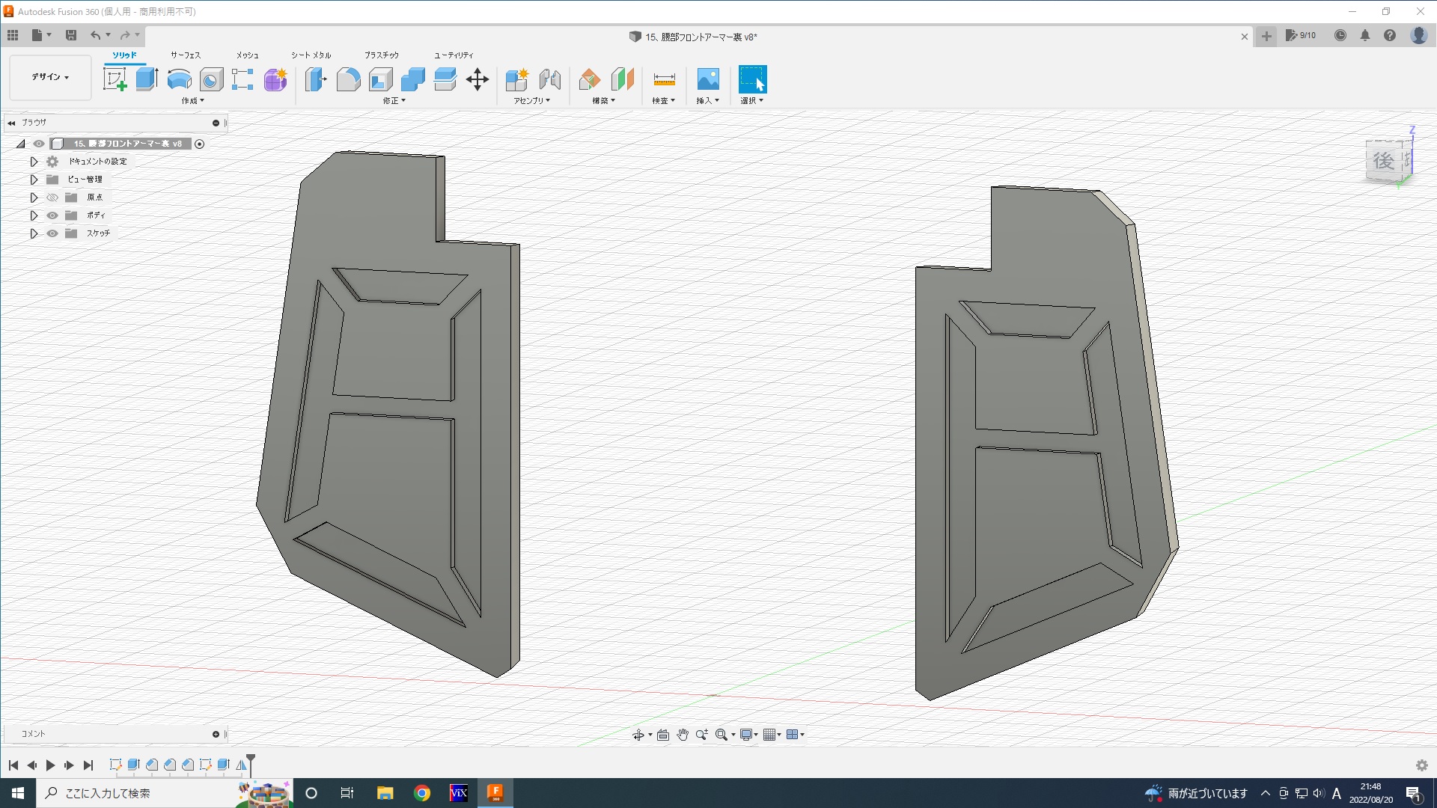Select the Combine bodies tool
The width and height of the screenshot is (1437, 808).
point(412,79)
